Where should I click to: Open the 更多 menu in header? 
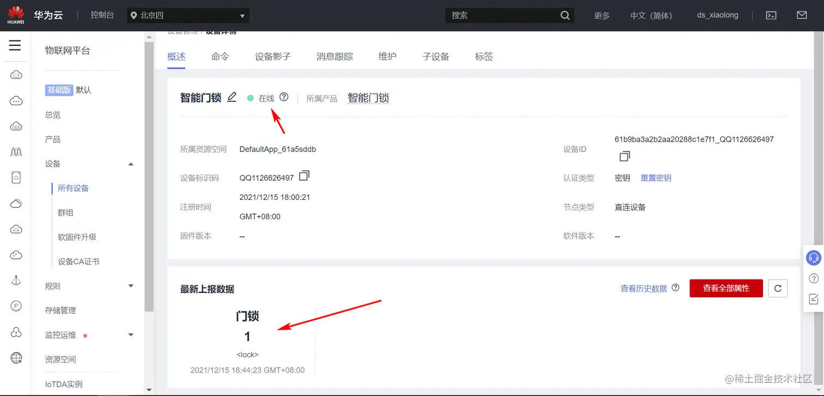[602, 15]
